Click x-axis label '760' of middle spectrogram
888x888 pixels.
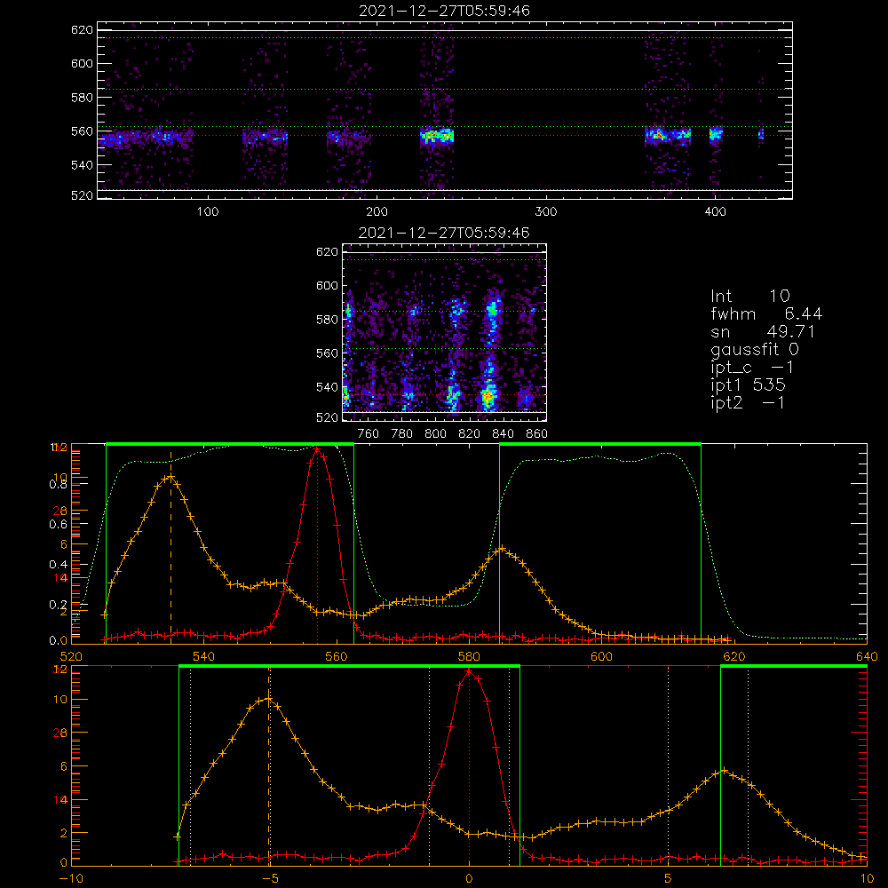[x=369, y=434]
